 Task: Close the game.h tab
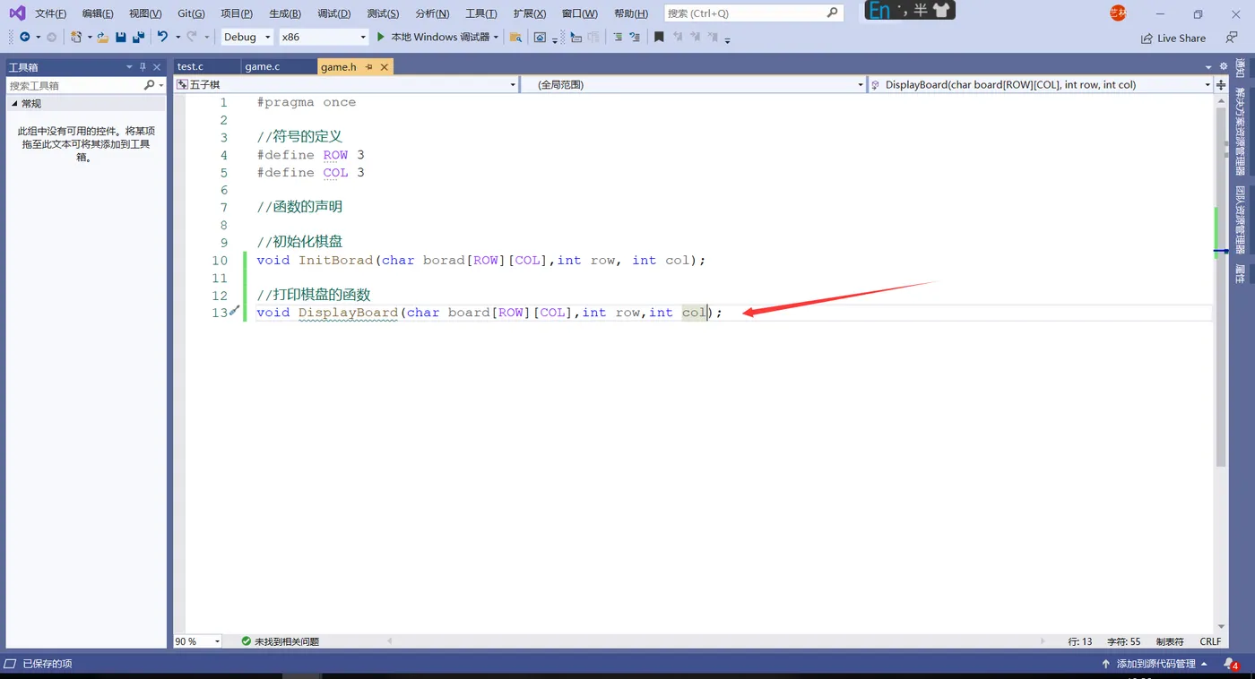click(x=385, y=67)
